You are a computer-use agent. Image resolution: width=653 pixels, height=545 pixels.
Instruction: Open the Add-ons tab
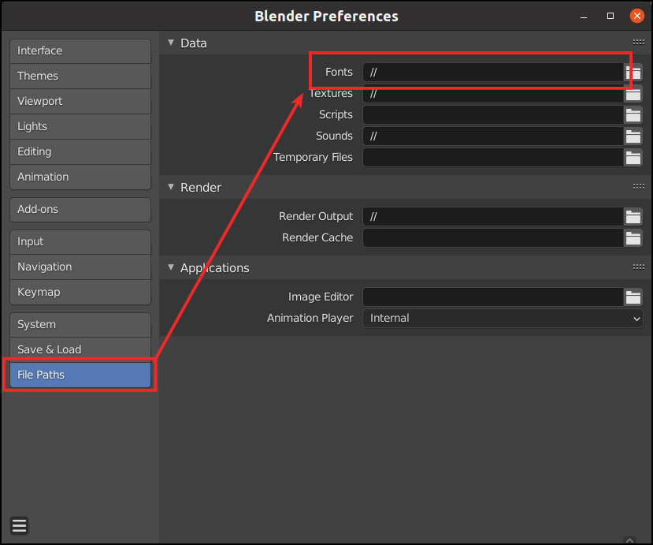pos(80,209)
